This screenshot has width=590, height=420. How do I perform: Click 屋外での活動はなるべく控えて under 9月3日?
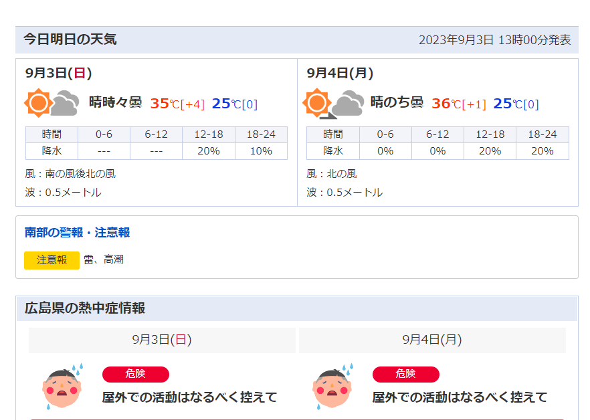click(190, 397)
